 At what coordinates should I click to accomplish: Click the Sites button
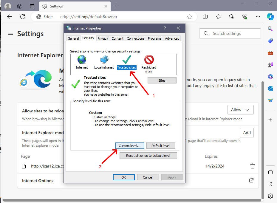(x=162, y=80)
